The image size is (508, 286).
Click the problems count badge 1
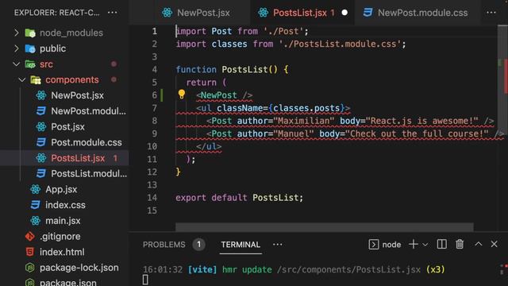[x=199, y=245]
